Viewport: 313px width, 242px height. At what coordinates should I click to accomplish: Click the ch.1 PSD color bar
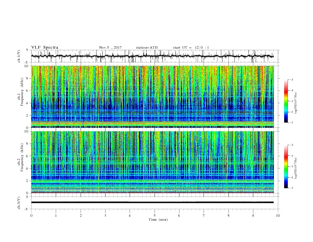(x=286, y=101)
